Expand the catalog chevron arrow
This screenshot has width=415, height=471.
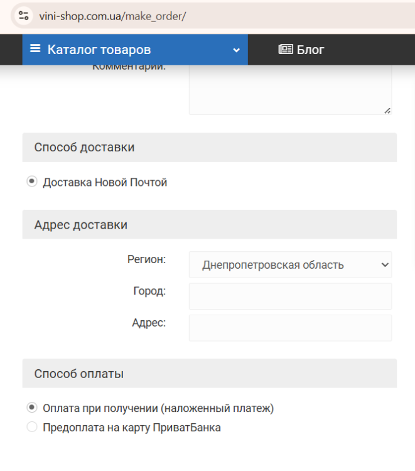click(x=237, y=50)
